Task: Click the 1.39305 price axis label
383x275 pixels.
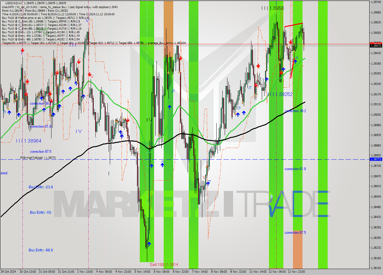Action: point(376,73)
